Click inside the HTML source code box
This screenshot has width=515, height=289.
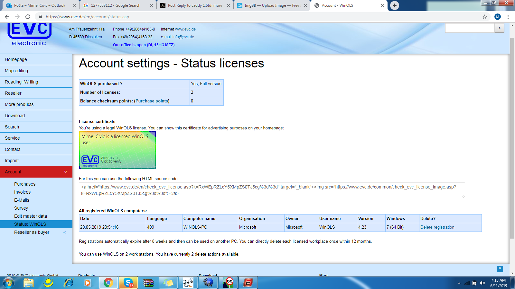tap(272, 190)
